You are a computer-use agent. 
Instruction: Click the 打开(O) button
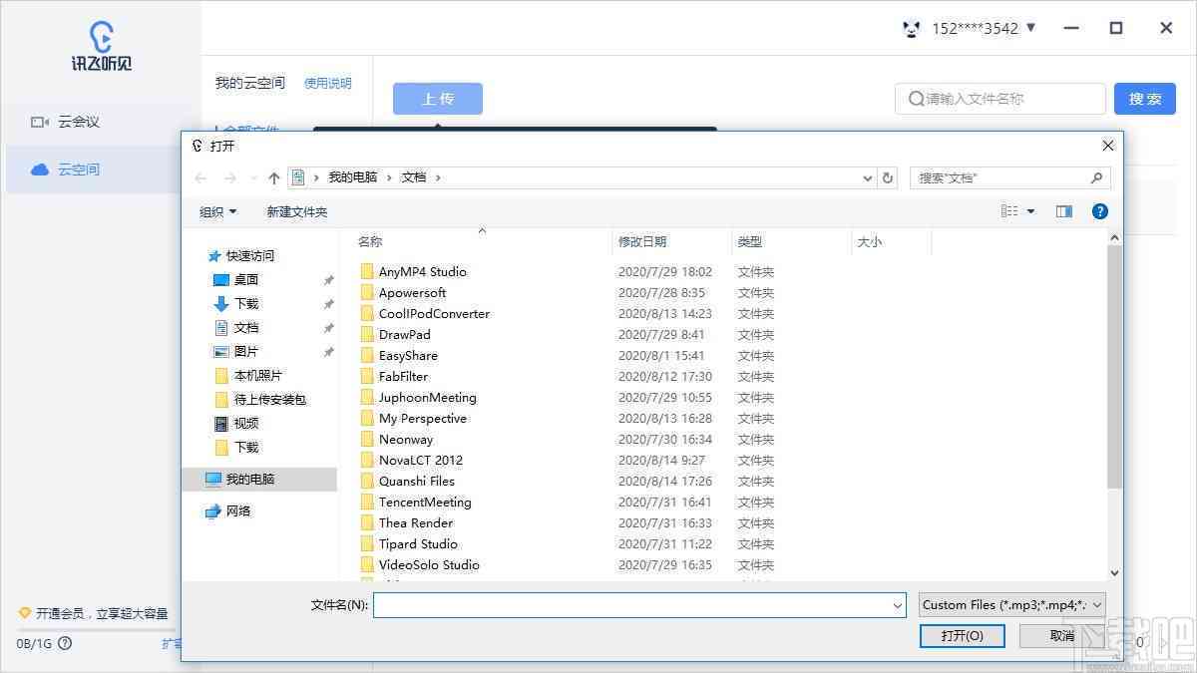tap(962, 635)
